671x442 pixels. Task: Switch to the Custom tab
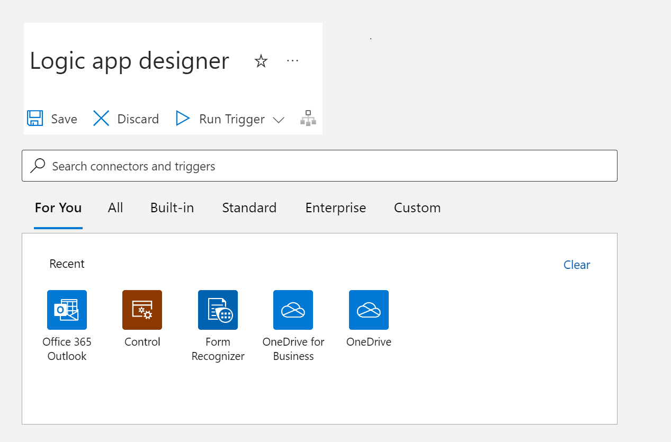click(x=417, y=208)
